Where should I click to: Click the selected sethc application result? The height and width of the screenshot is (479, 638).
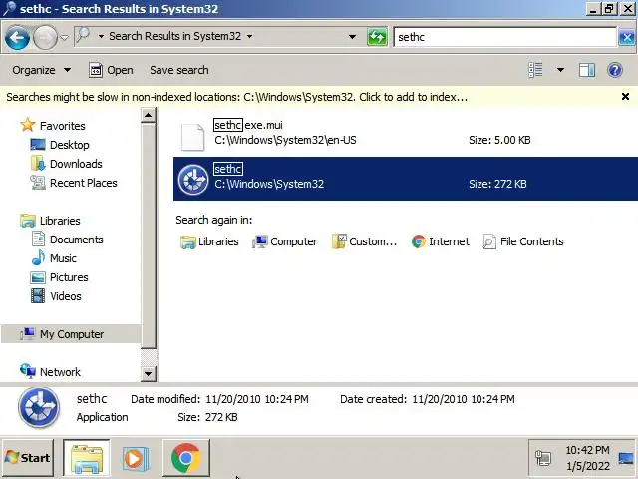tap(406, 179)
